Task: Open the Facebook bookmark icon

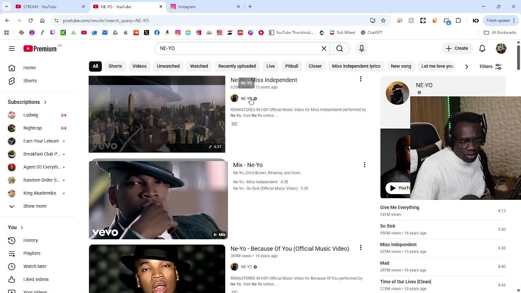Action: [x=157, y=33]
